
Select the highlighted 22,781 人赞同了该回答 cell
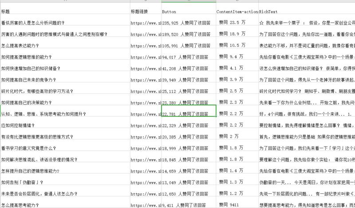pyautogui.click(x=188, y=114)
